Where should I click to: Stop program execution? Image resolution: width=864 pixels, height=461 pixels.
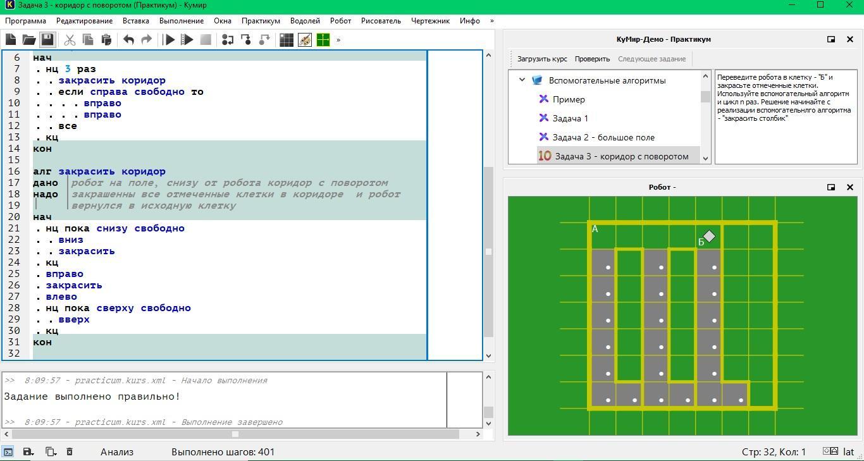click(x=206, y=40)
